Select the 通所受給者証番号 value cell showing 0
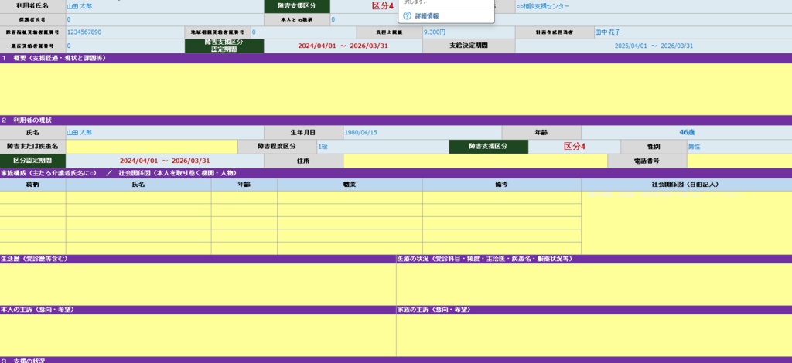The width and height of the screenshot is (792, 363). pos(125,46)
